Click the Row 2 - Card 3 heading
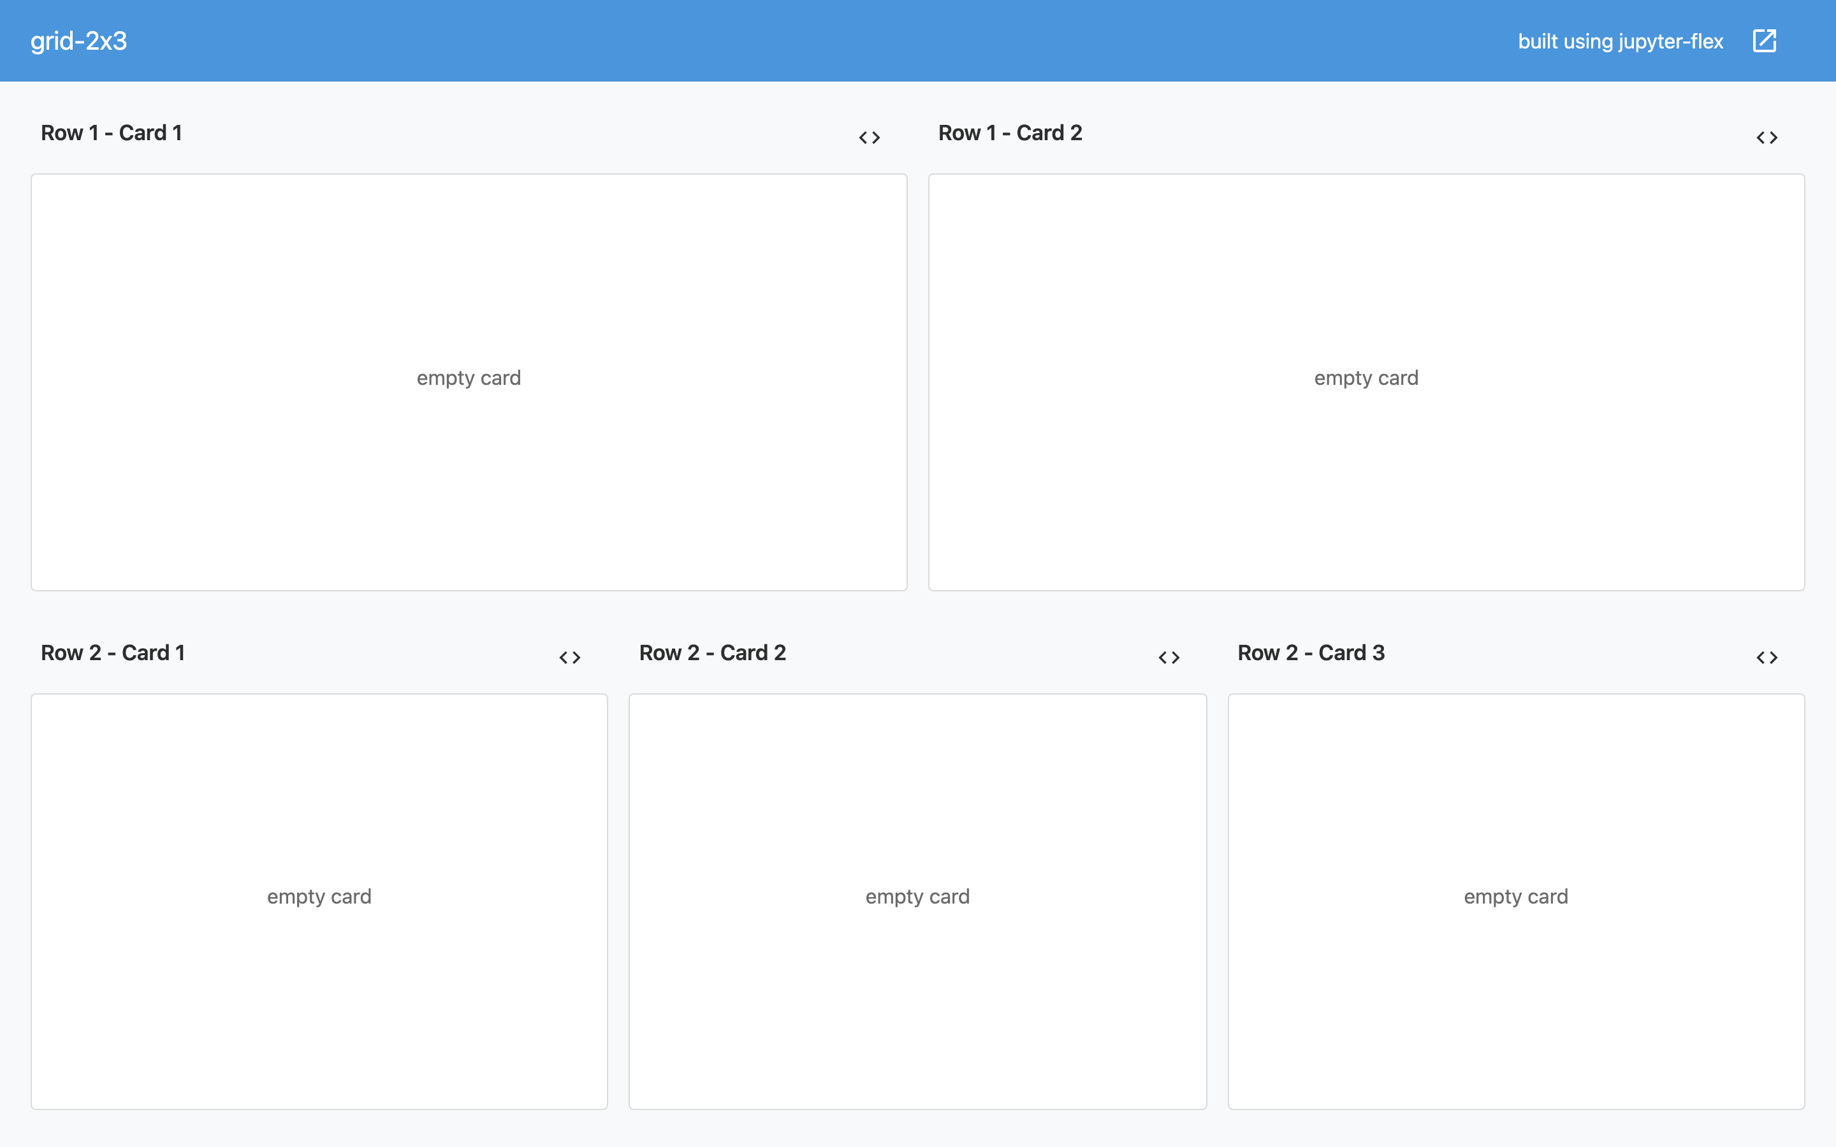This screenshot has height=1147, width=1836. point(1311,653)
